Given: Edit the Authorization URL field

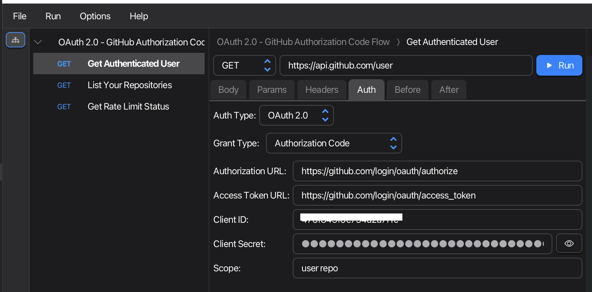Looking at the screenshot, I should pyautogui.click(x=437, y=171).
